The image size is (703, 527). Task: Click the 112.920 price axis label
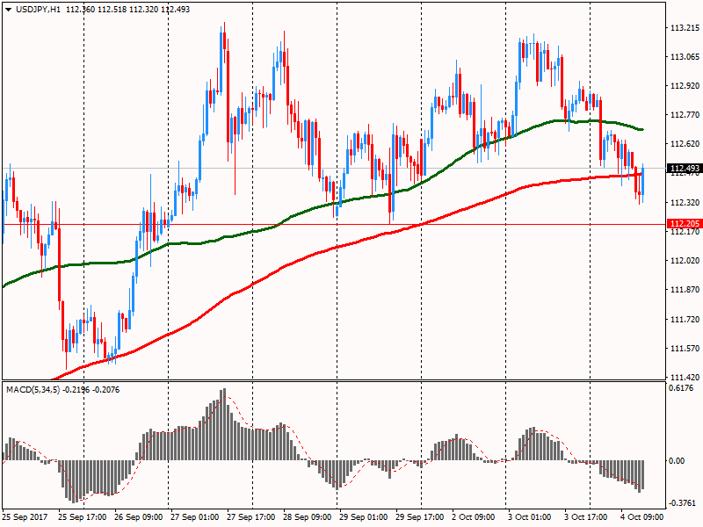pyautogui.click(x=685, y=86)
